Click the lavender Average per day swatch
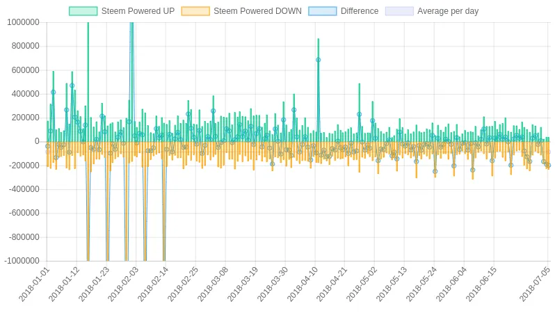 [399, 11]
